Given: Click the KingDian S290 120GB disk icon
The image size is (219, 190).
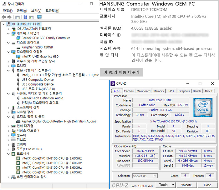Looking at the screenshot, I should tap(18, 47).
